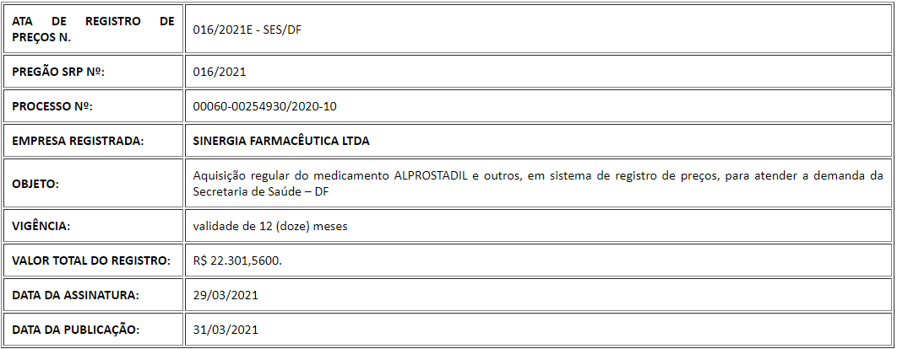This screenshot has width=897, height=349.
Task: Click the Aquisição regular do medicamento description text
Action: pos(292,176)
